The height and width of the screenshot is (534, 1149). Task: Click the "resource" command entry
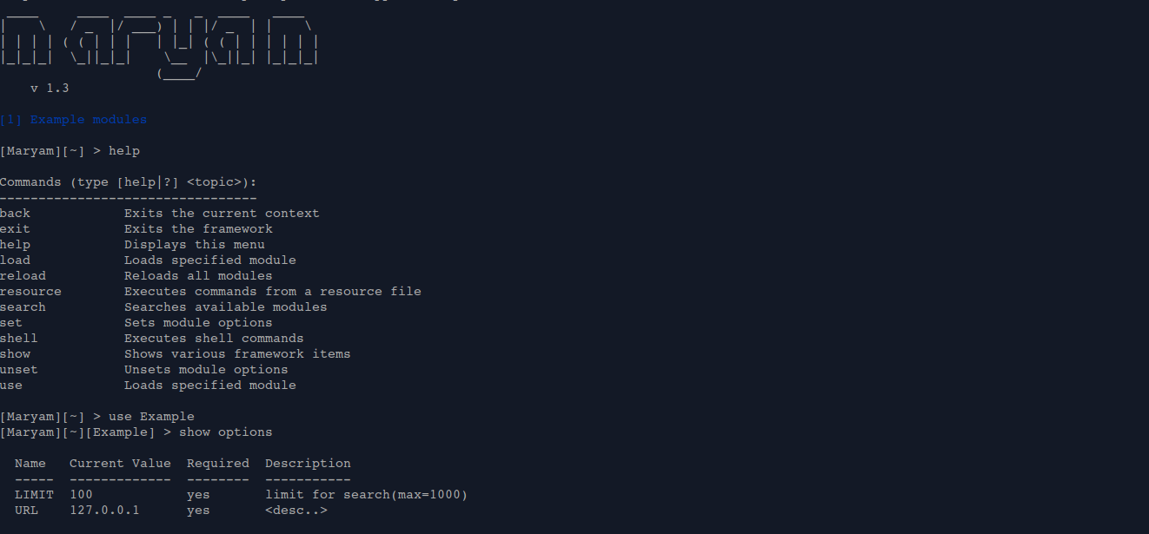pos(30,292)
